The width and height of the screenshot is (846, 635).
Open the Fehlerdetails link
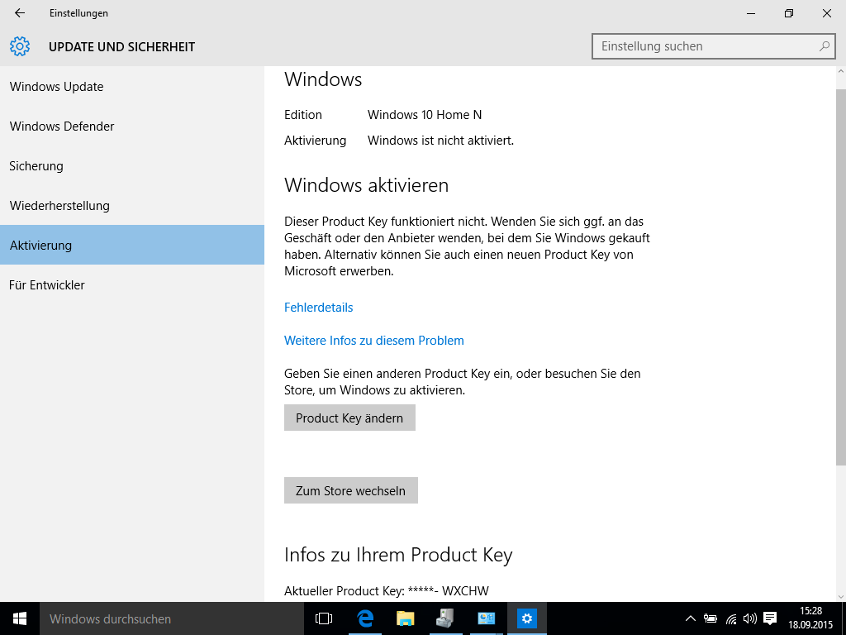coord(318,308)
